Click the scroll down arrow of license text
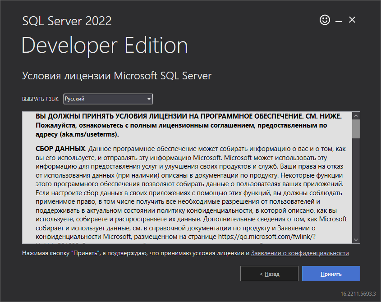This screenshot has width=381, height=302. [356, 239]
